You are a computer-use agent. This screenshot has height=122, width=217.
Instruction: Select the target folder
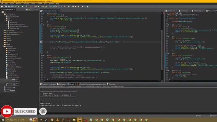coord(7,44)
